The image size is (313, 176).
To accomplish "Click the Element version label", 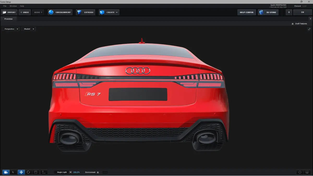I will [x=300, y=6].
